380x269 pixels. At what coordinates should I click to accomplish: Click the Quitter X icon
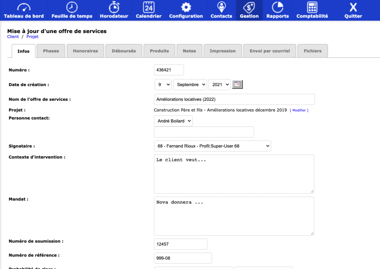353,7
